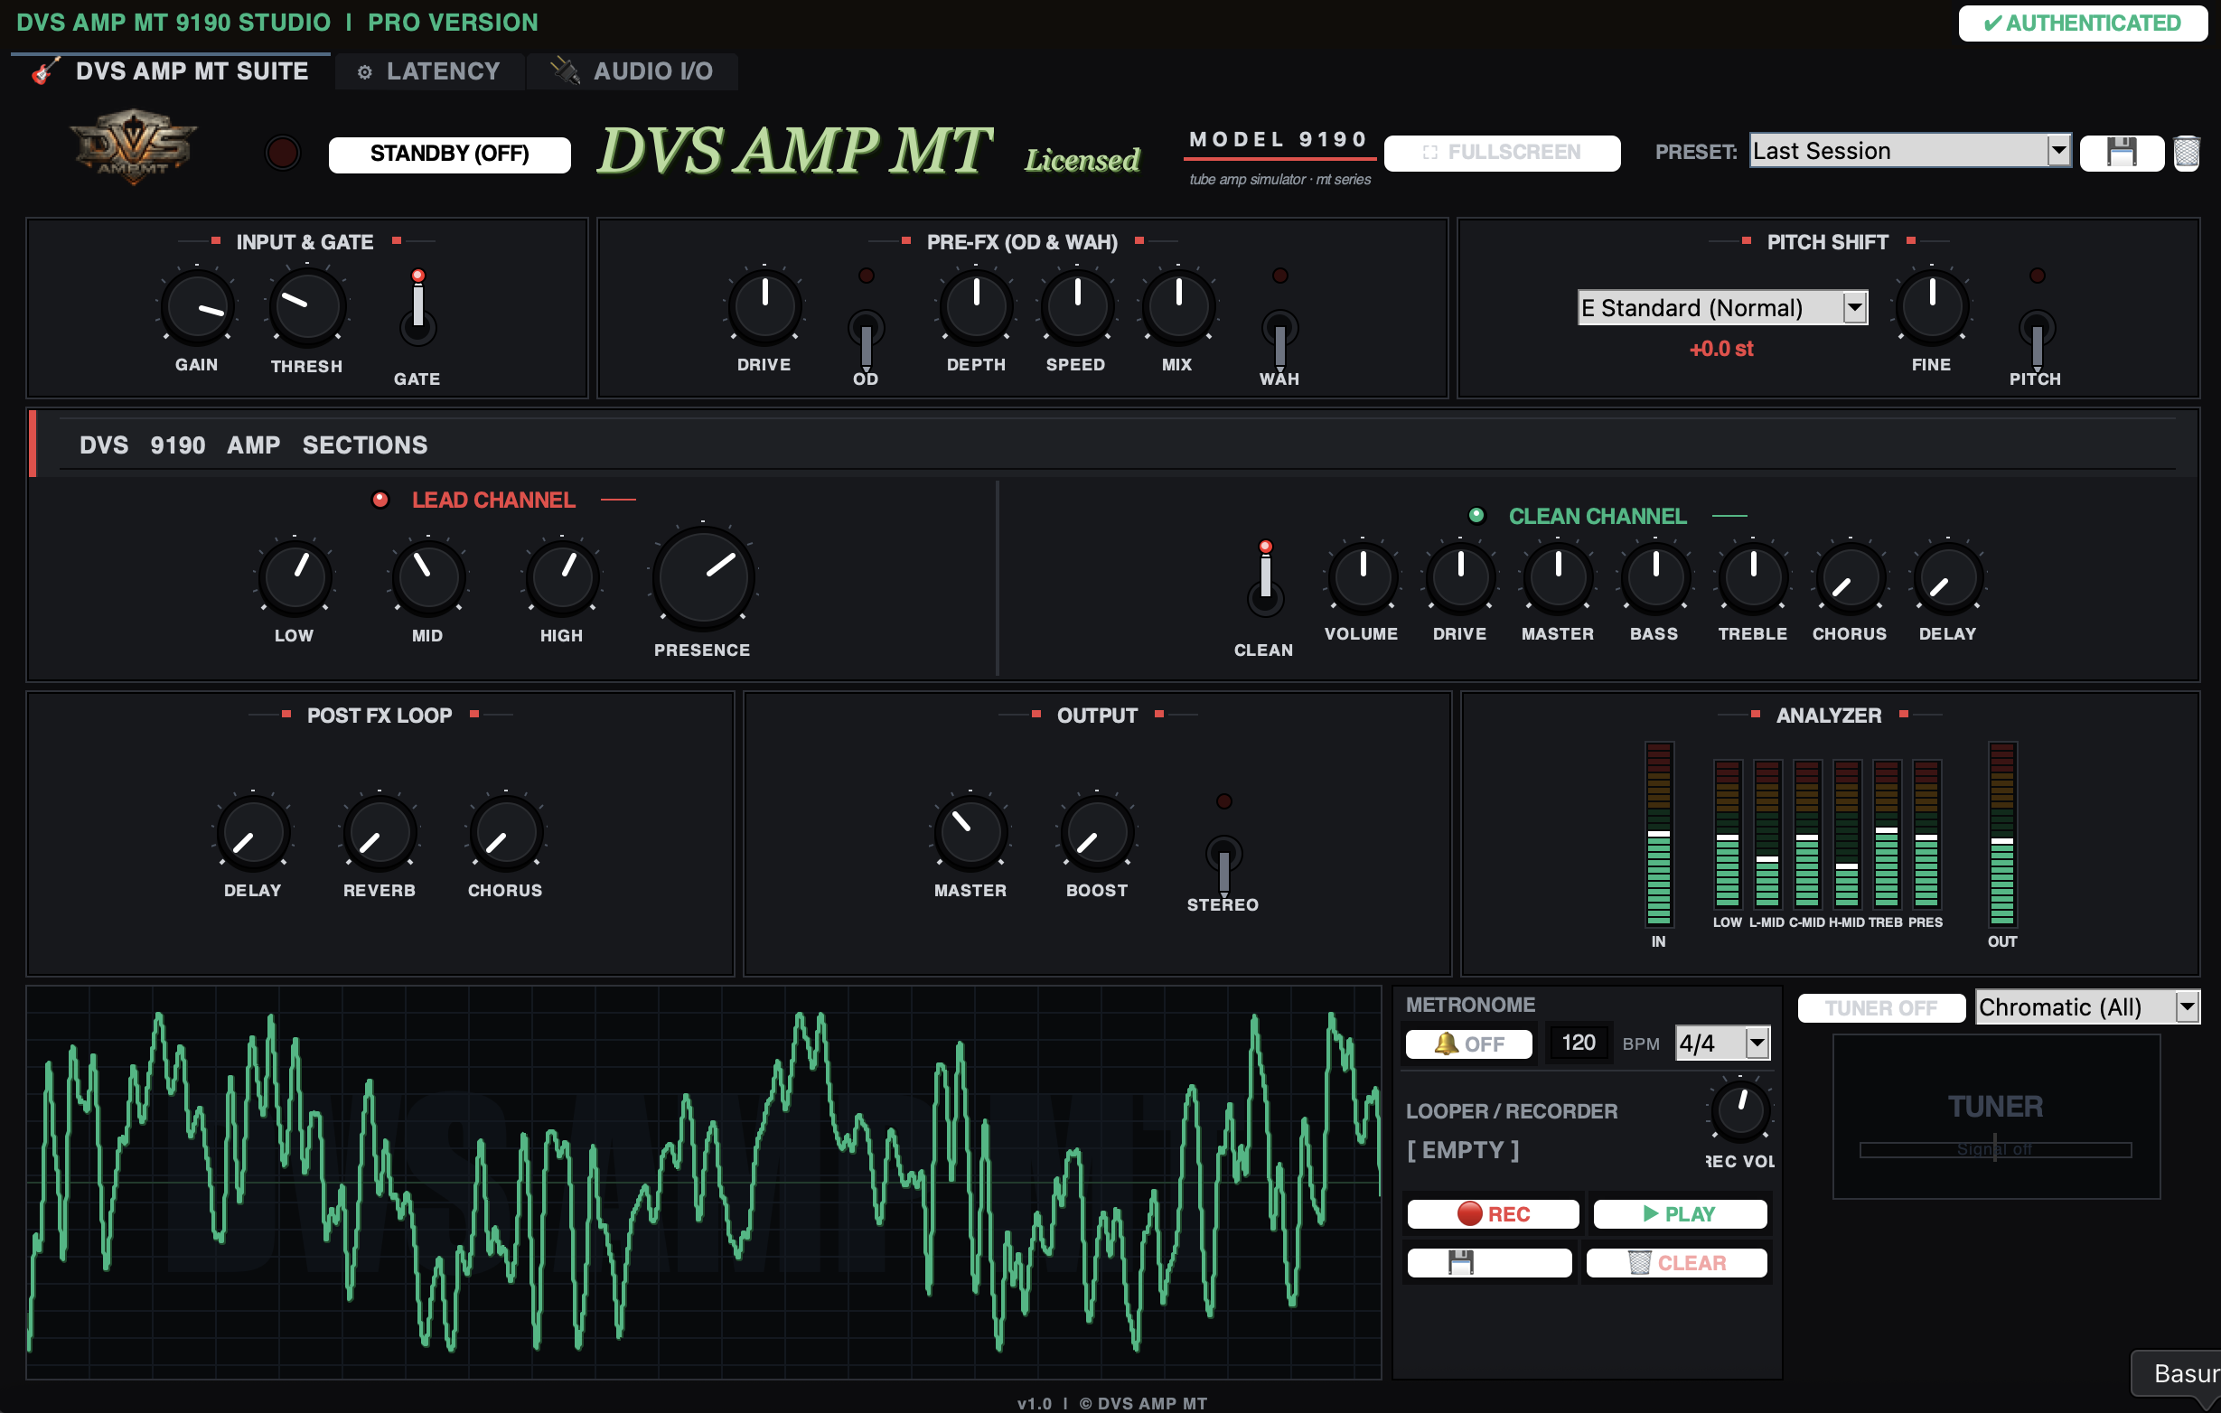2221x1413 pixels.
Task: Click the Clean Channel Treble knob
Action: click(1753, 577)
